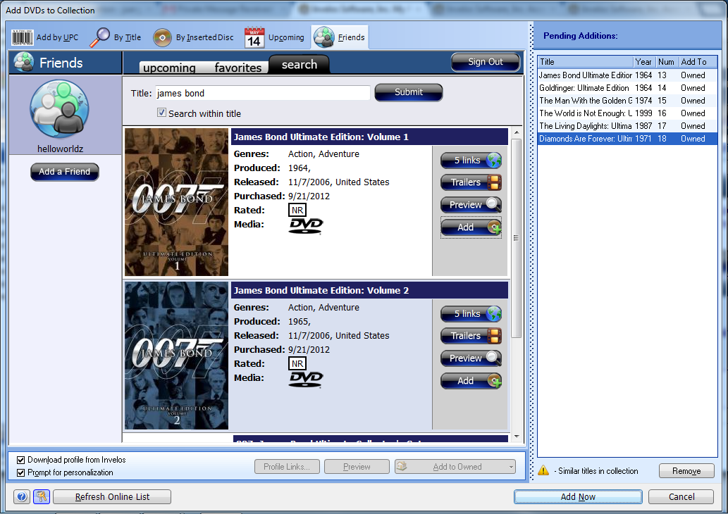
Task: Open Trailers for Volume 2
Action: tap(471, 336)
